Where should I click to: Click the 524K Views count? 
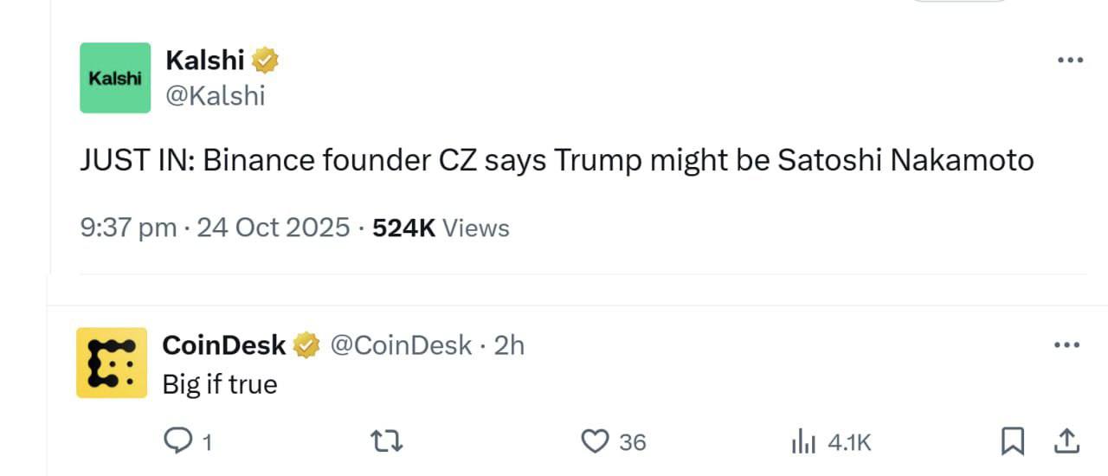[x=441, y=228]
